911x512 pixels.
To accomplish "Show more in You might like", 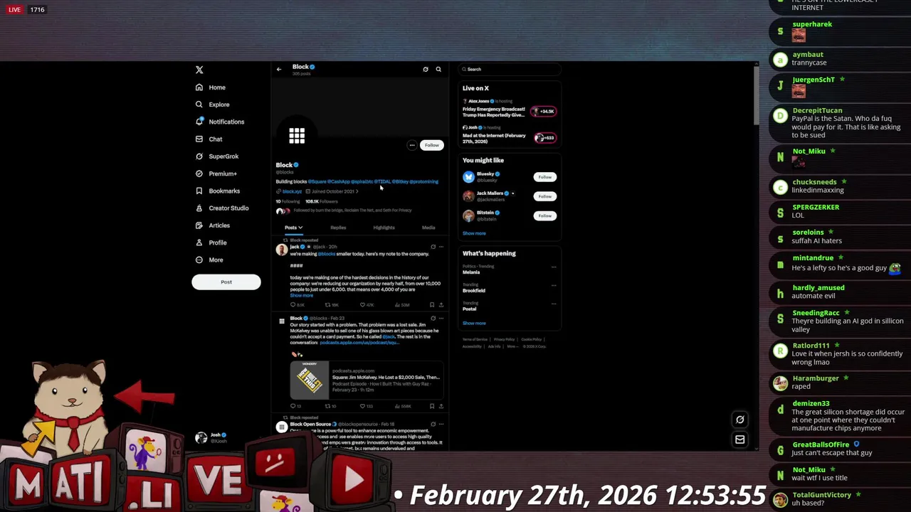I will [x=474, y=233].
